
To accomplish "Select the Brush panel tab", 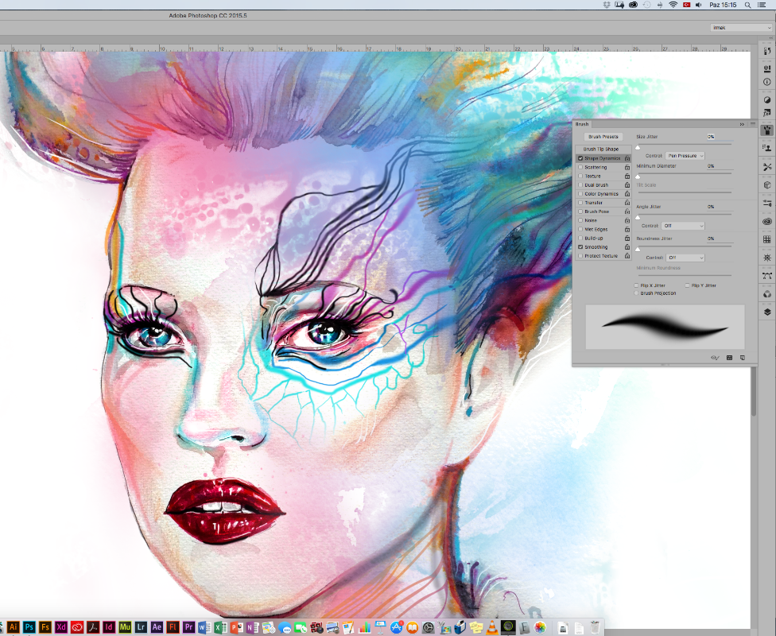I will point(582,124).
